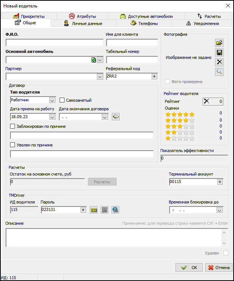Click into the Ф.И.О. input field
The height and width of the screenshot is (281, 234).
(54, 42)
